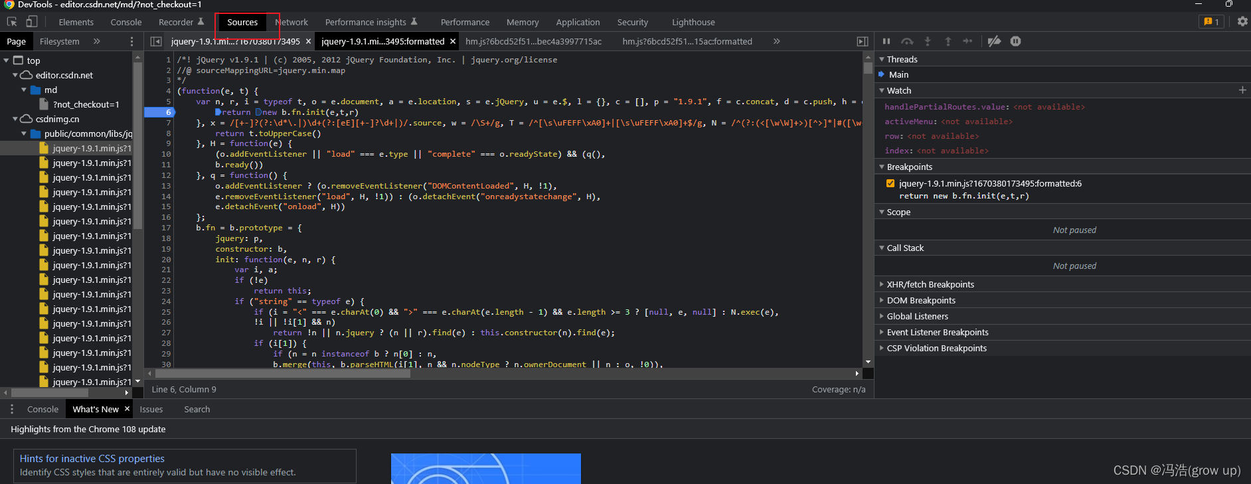The image size is (1251, 484).
Task: Click the Pause script execution icon
Action: click(x=886, y=41)
